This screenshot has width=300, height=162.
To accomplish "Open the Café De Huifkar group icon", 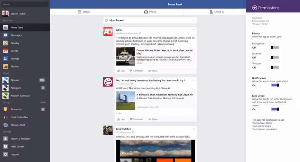I will (6, 117).
